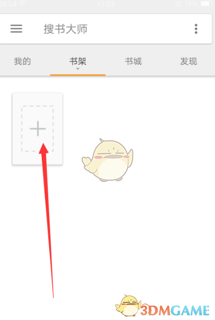Select the empty dashed book placeholder card

pyautogui.click(x=38, y=129)
